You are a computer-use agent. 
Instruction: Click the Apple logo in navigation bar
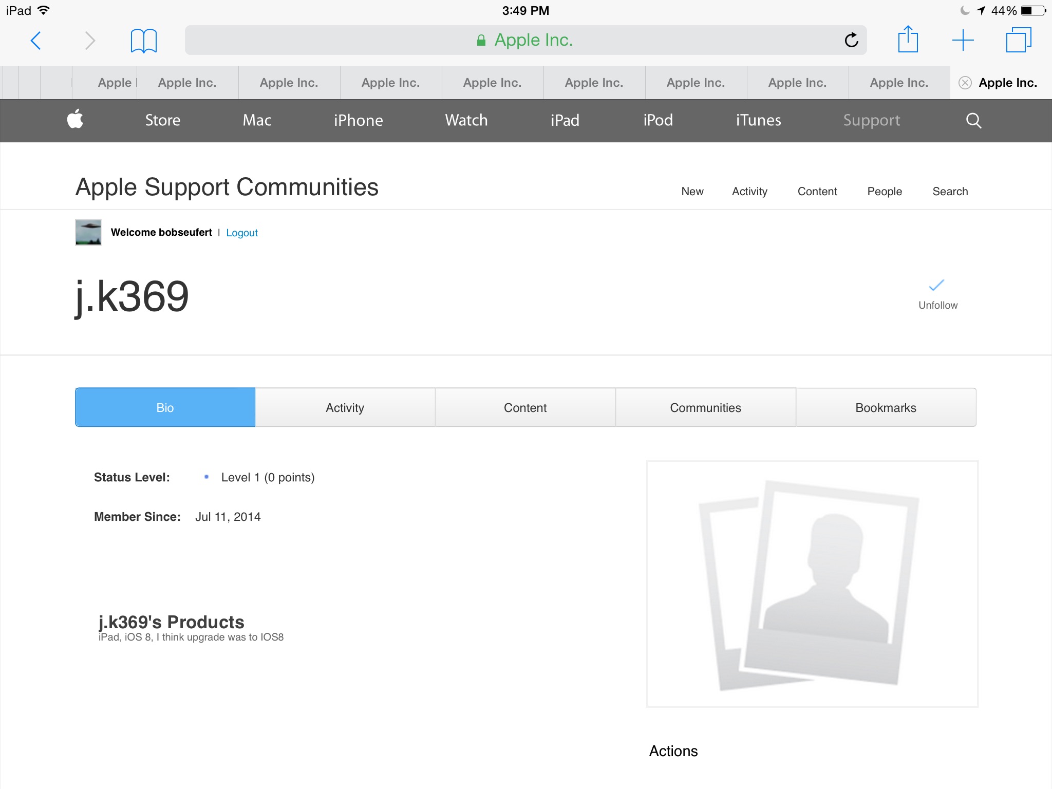click(76, 120)
